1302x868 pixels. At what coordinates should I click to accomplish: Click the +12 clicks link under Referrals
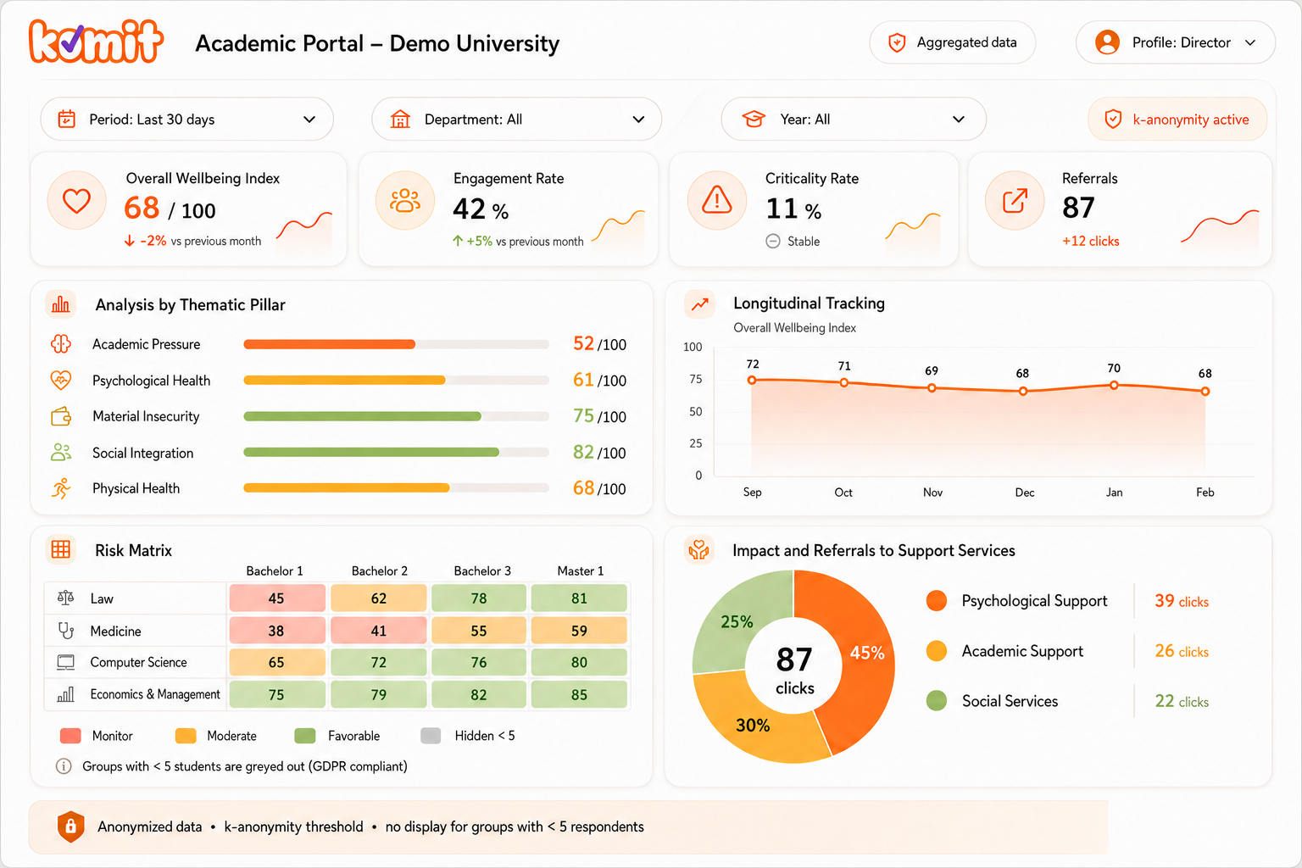(1090, 242)
